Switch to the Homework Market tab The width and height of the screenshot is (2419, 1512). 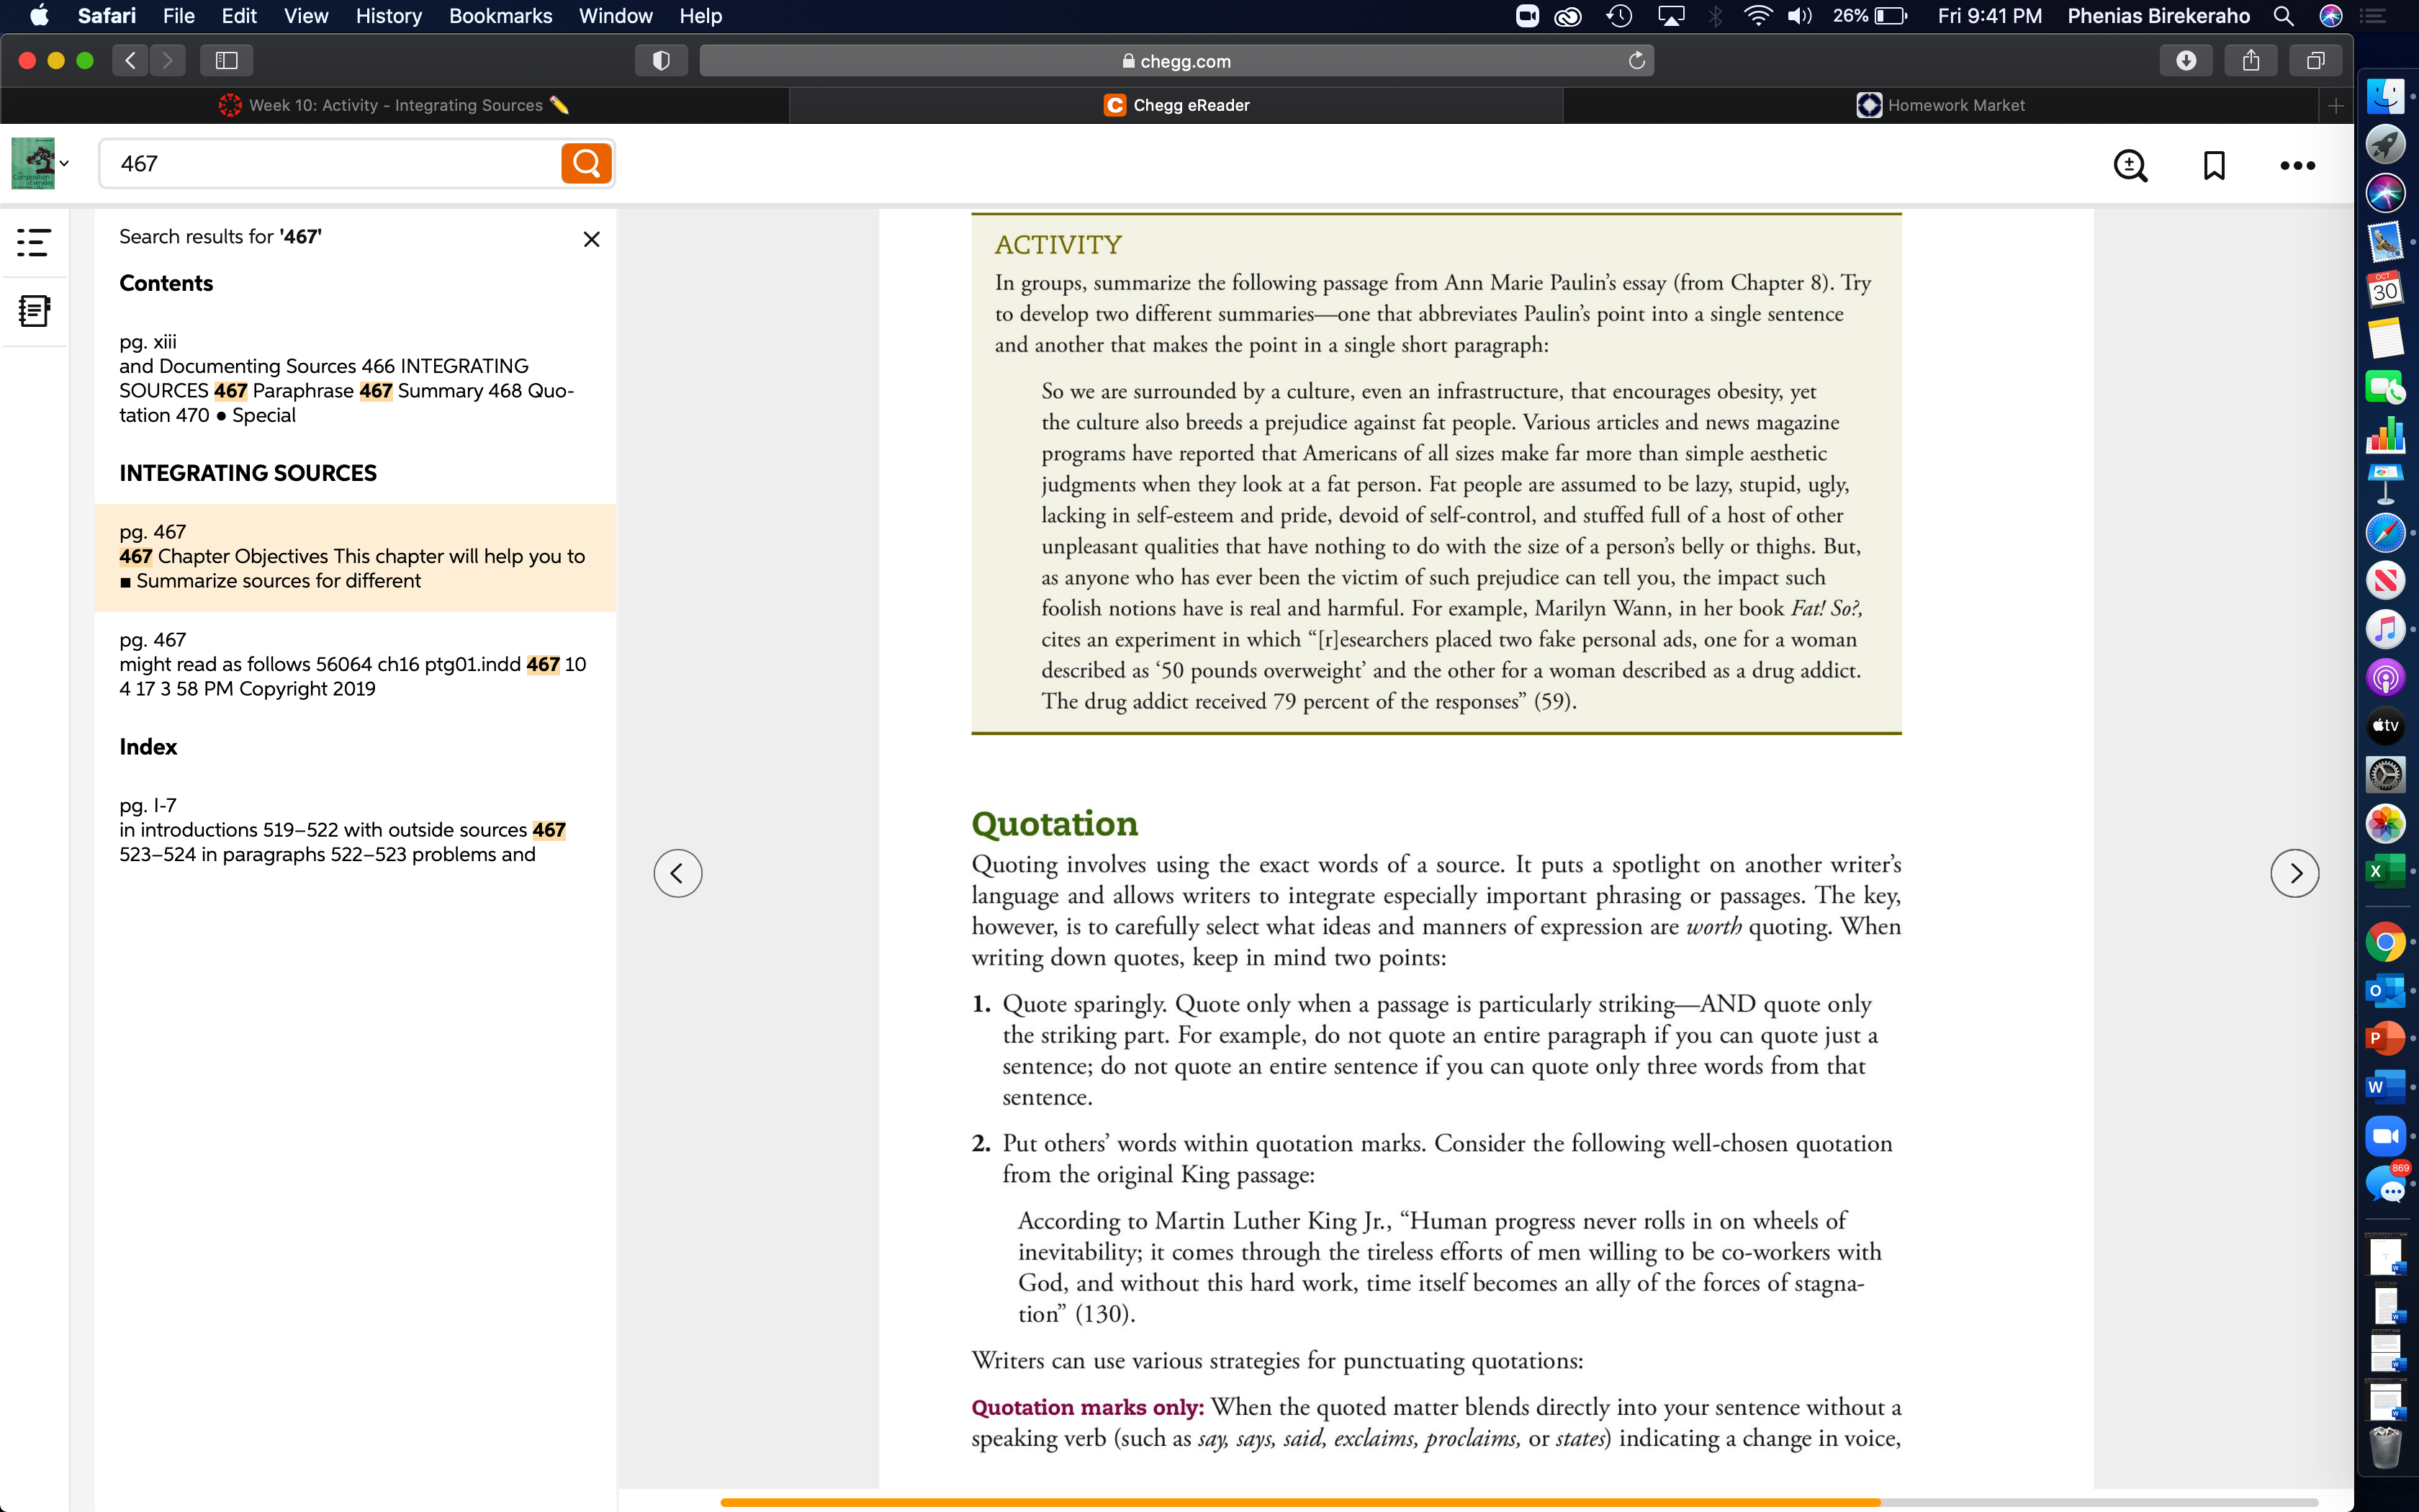(1940, 105)
